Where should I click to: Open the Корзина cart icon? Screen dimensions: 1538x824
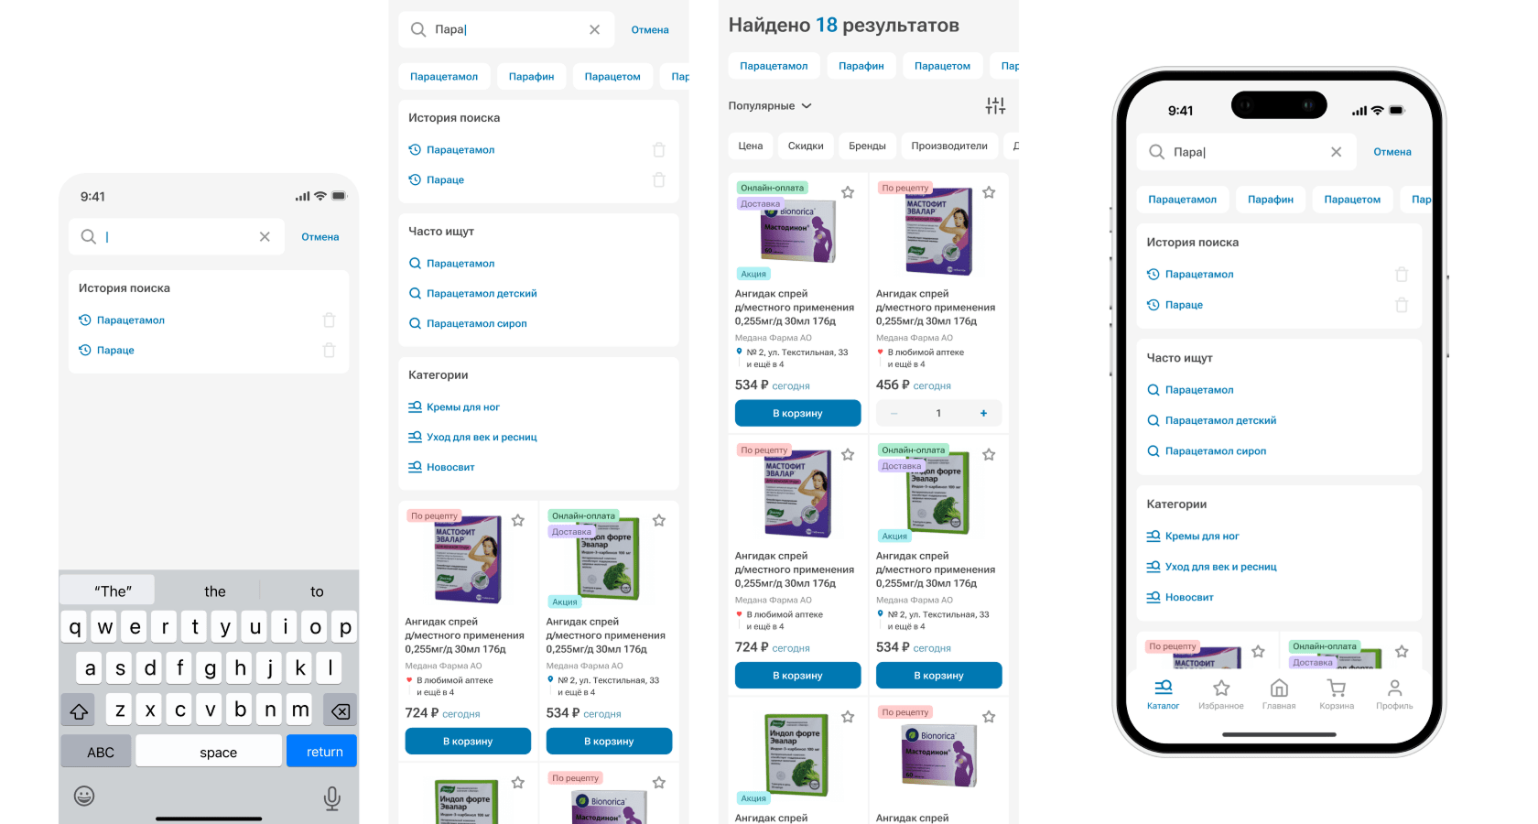pos(1337,694)
